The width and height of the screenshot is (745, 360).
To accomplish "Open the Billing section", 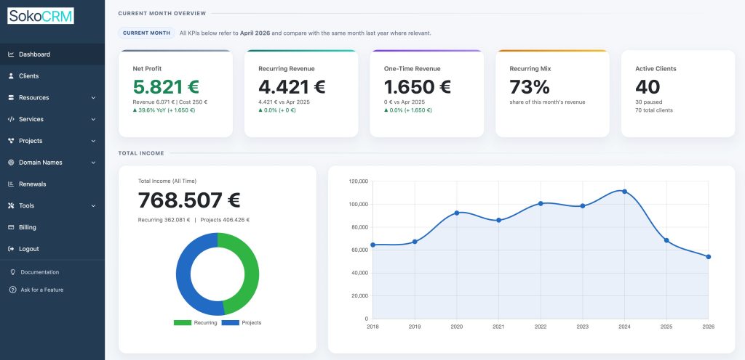I will [x=52, y=227].
